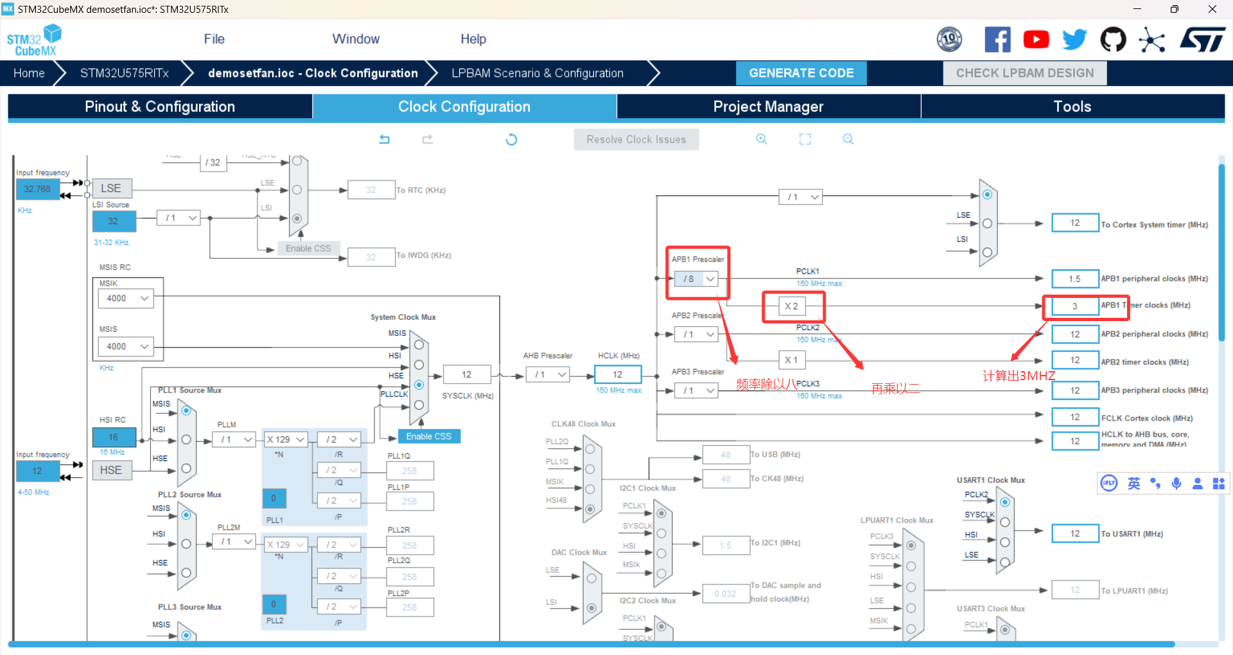
Task: Click the LSE block box
Action: point(112,188)
